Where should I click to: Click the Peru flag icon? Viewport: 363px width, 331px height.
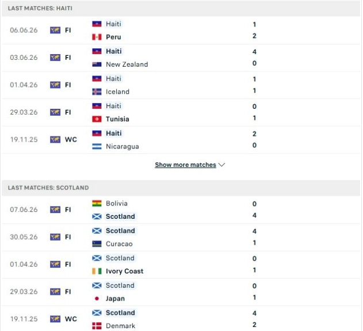[97, 37]
